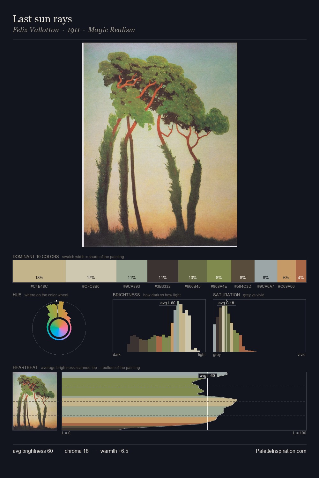Image resolution: width=319 pixels, height=478 pixels.
Task: Click the hex label #584C3D
Action: point(243,286)
